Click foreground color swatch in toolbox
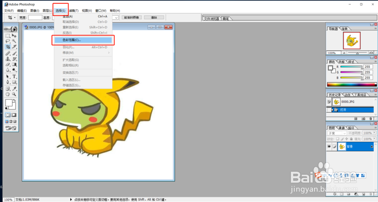Image resolution: width=378 pixels, height=202 pixels. pos(9,103)
